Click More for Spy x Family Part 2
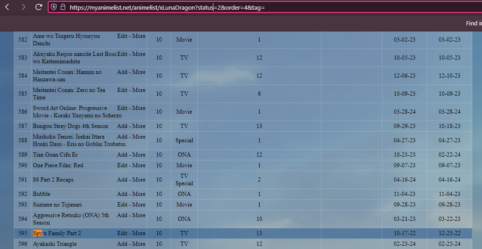Screen dimensions: 482x249 (x=138, y=233)
